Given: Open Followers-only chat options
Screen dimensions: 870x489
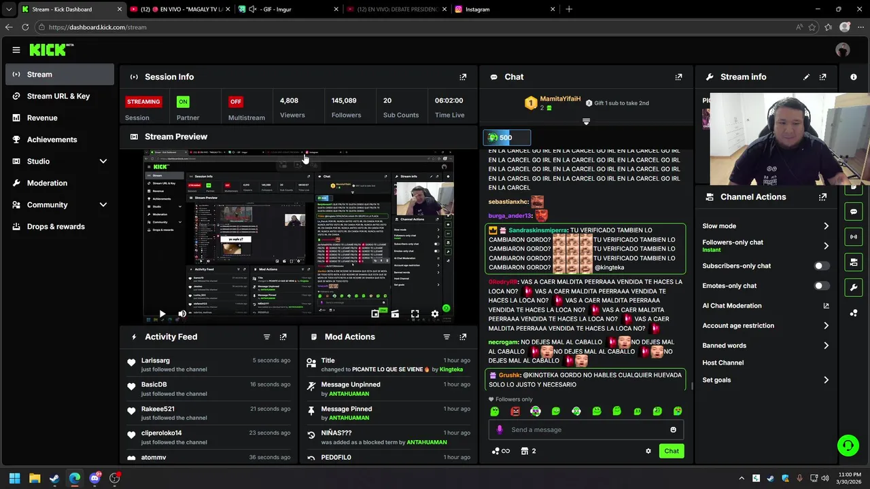Looking at the screenshot, I should click(x=766, y=246).
